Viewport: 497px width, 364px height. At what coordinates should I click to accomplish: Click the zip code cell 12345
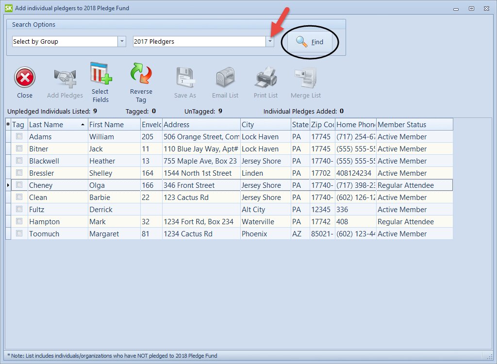[322, 210]
